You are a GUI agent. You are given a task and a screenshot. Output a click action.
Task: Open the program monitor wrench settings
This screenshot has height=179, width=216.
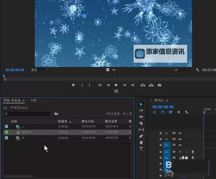click(x=197, y=70)
